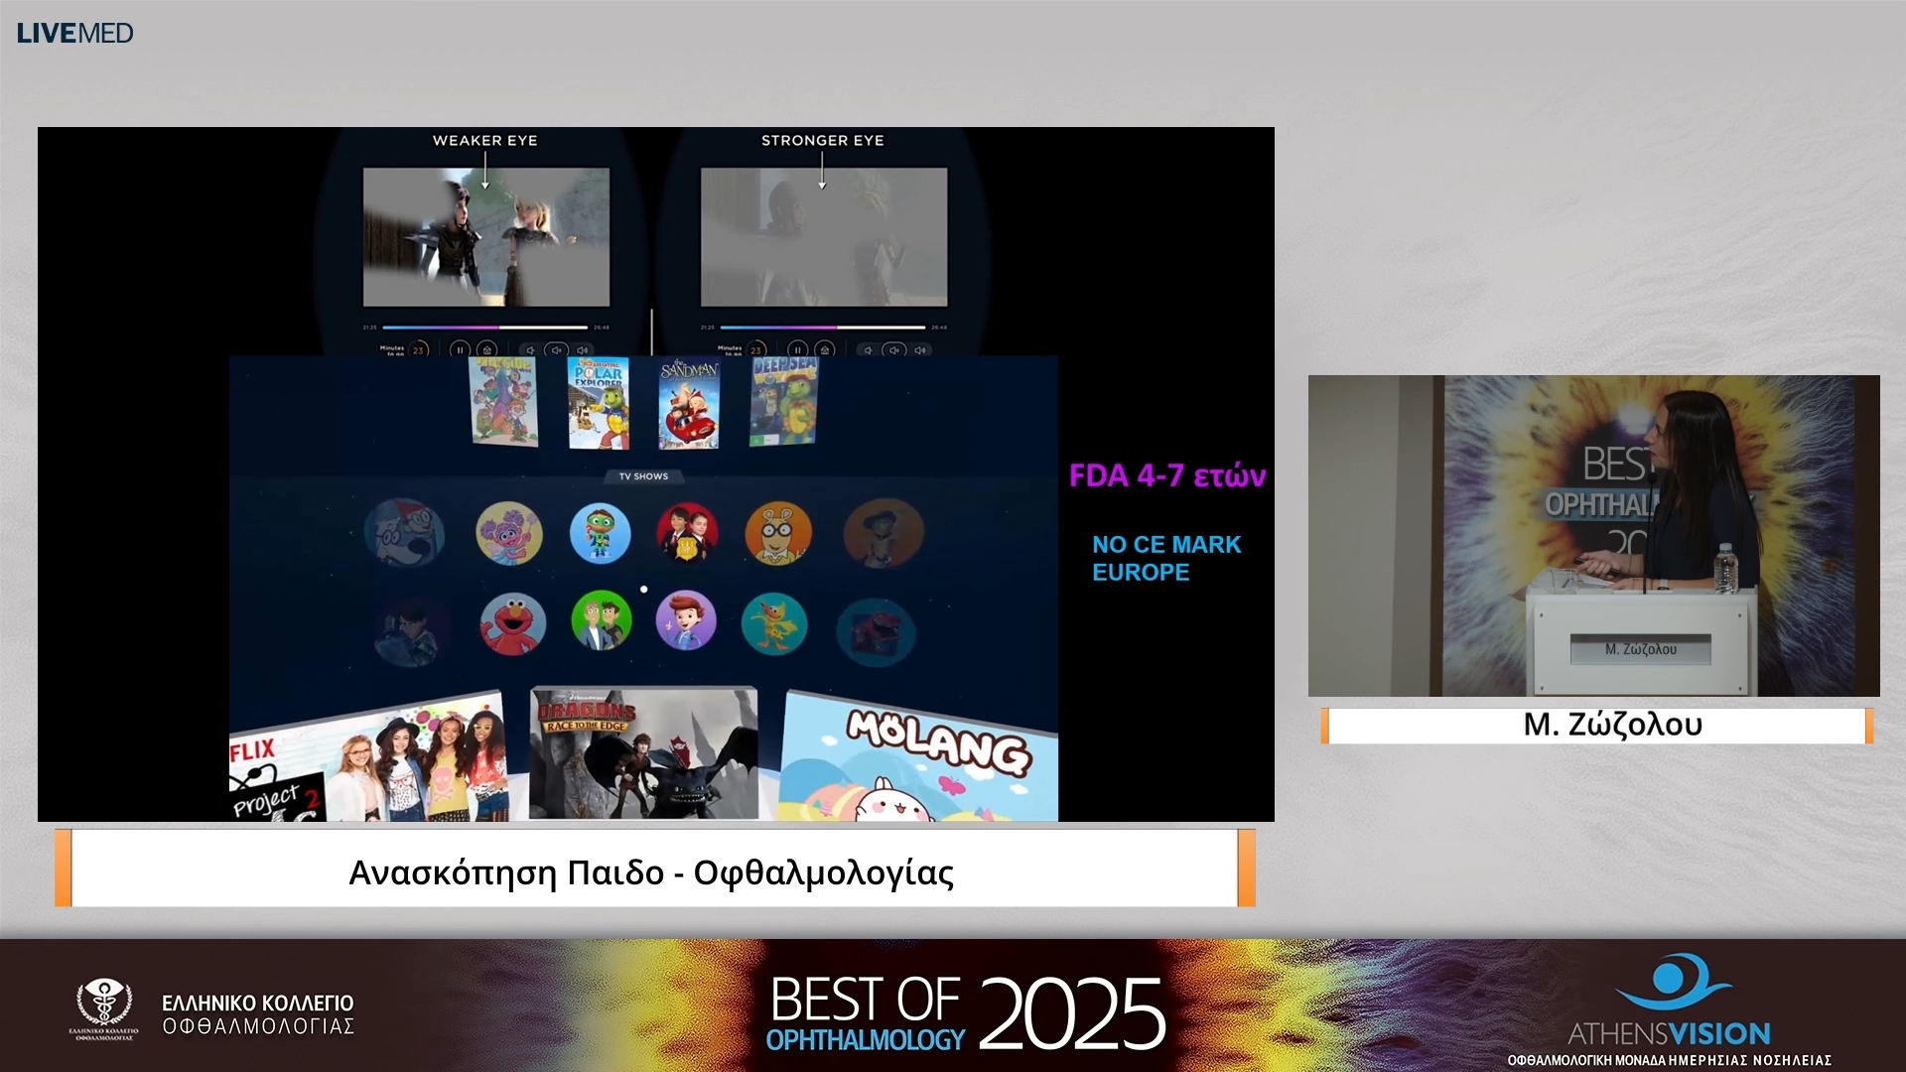This screenshot has height=1072, width=1906.
Task: Open Dragons Race to the Edge thumbnail
Action: (x=643, y=754)
